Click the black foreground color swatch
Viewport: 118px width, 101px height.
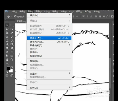pyautogui.click(x=9, y=68)
